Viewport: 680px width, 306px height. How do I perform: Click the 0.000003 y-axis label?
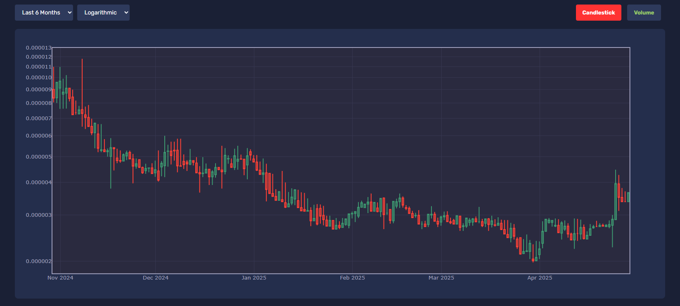point(39,215)
